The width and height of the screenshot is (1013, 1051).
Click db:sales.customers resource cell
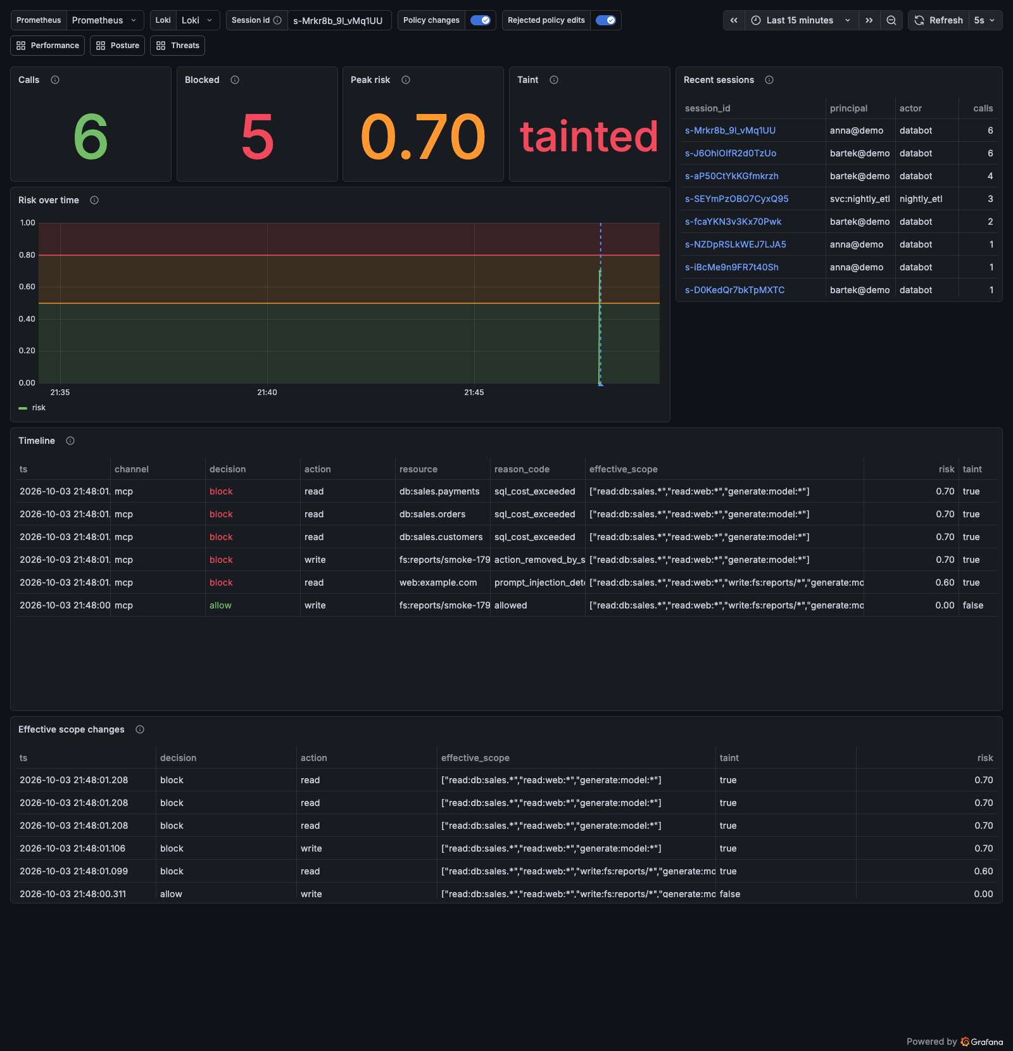pyautogui.click(x=441, y=537)
